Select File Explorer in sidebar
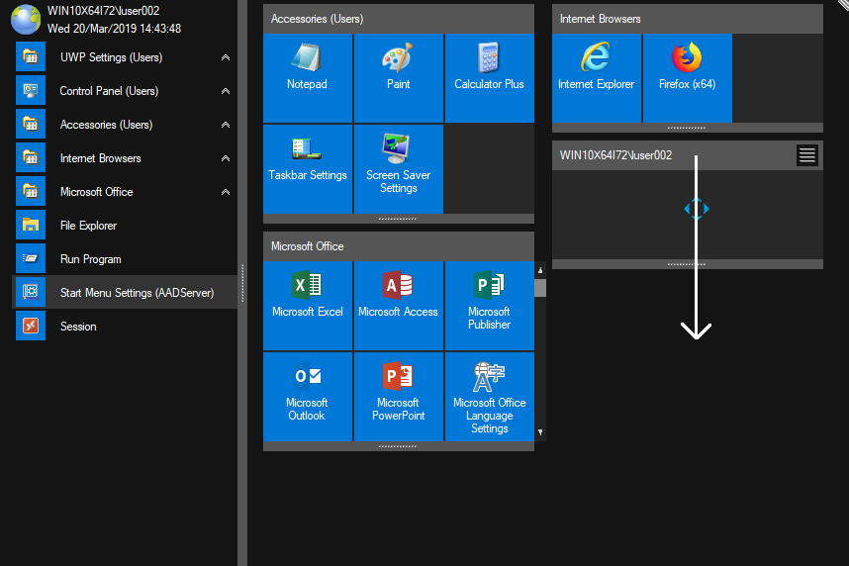The height and width of the screenshot is (566, 849). [x=88, y=226]
